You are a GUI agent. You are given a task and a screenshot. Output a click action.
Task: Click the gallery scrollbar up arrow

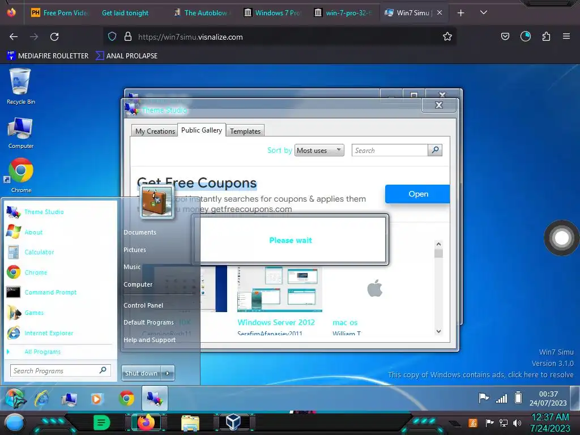(438, 244)
